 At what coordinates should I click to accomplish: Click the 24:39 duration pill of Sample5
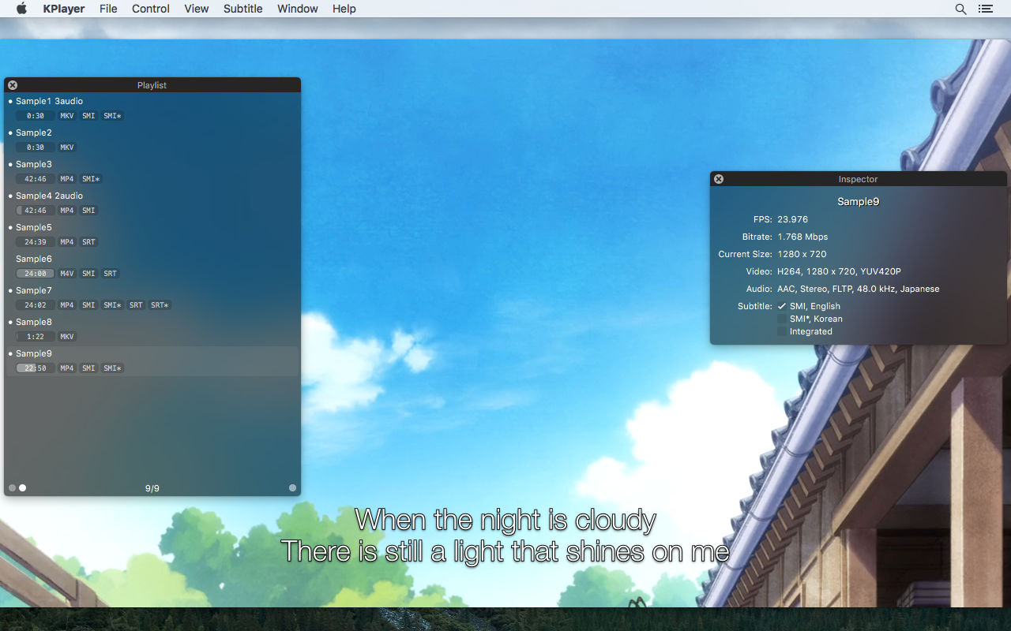(36, 242)
